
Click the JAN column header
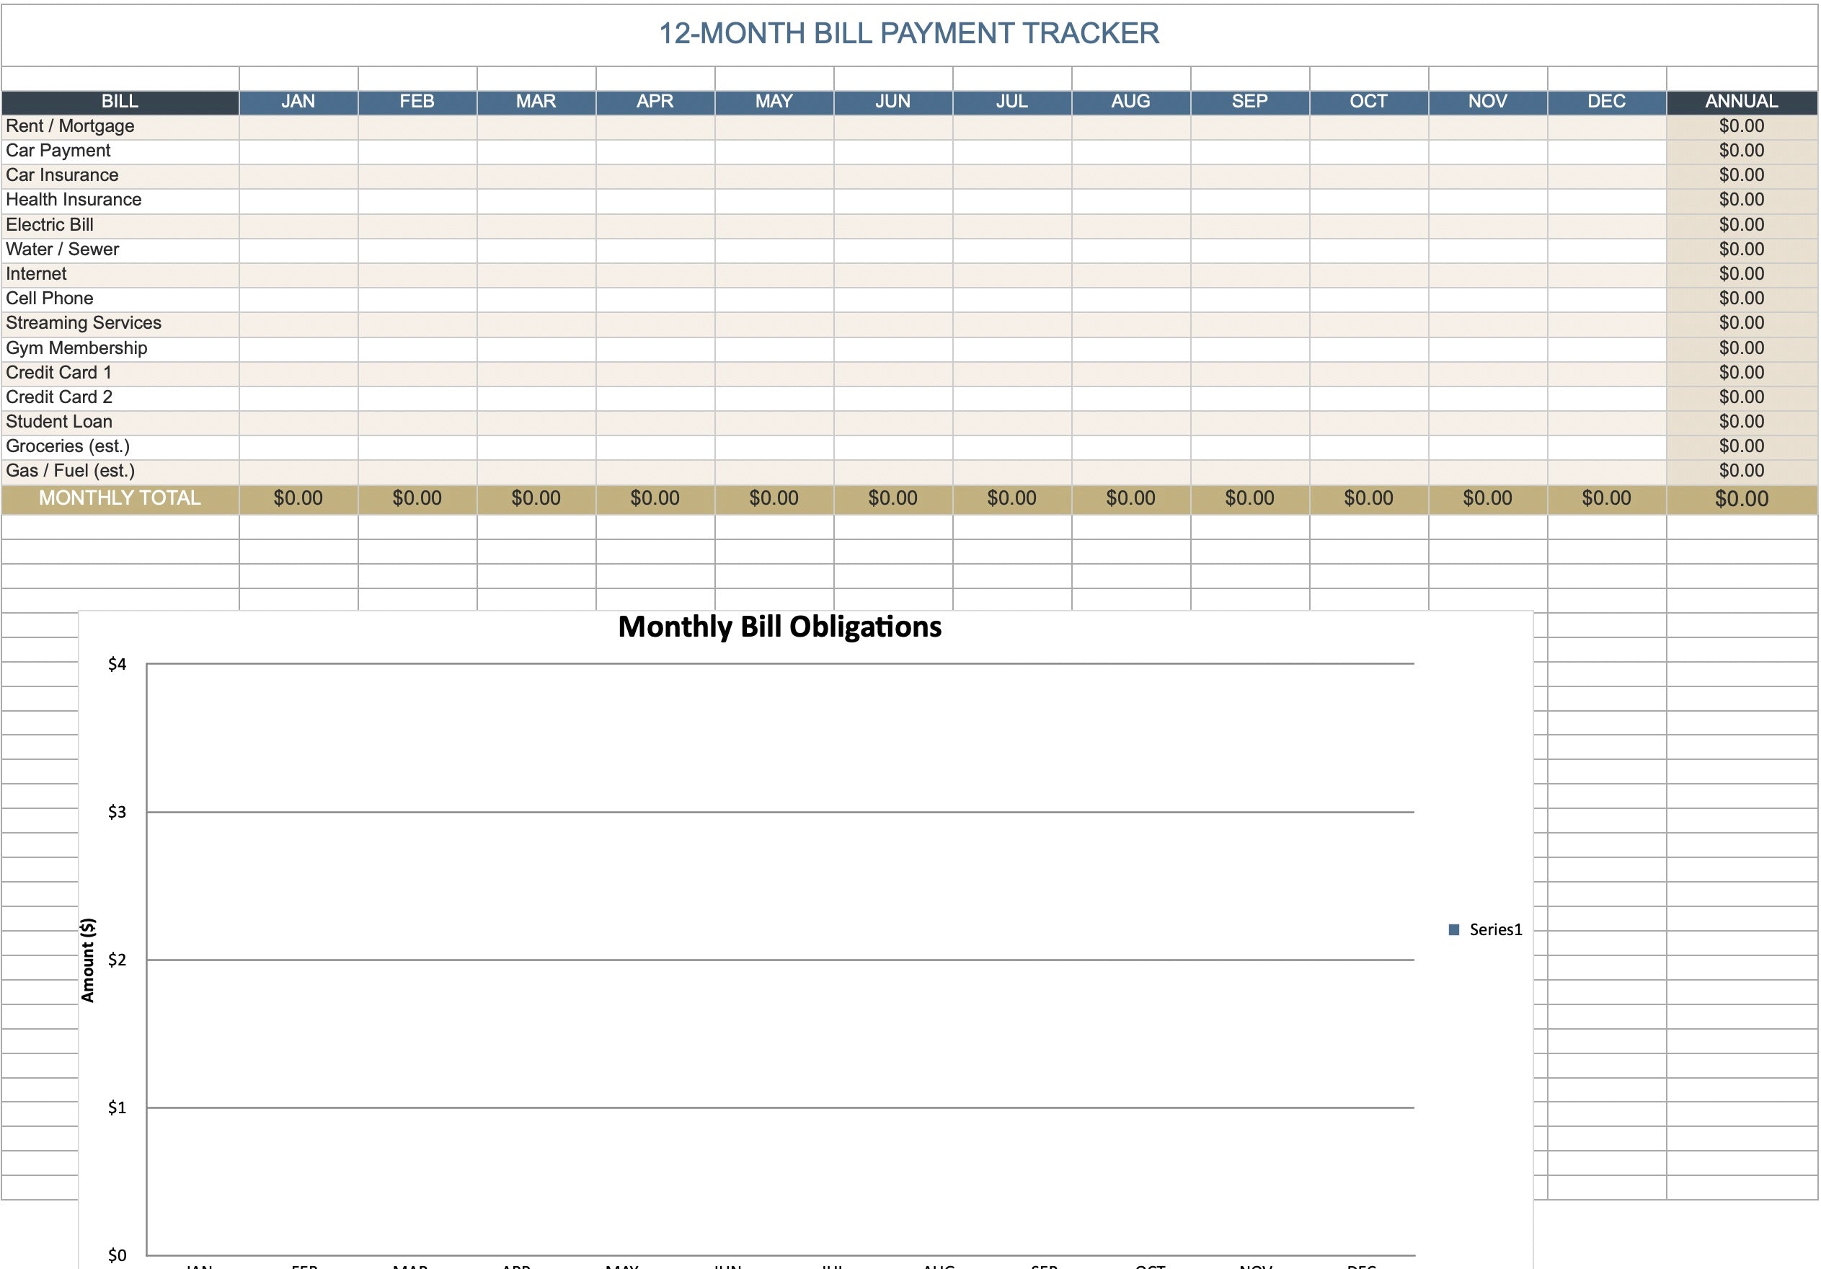tap(298, 102)
